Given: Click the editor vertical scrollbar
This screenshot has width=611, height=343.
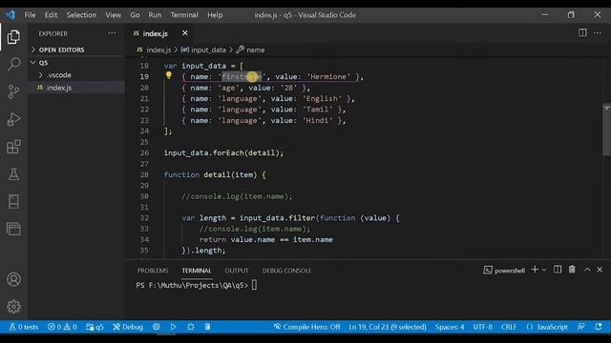Looking at the screenshot, I should (606, 130).
